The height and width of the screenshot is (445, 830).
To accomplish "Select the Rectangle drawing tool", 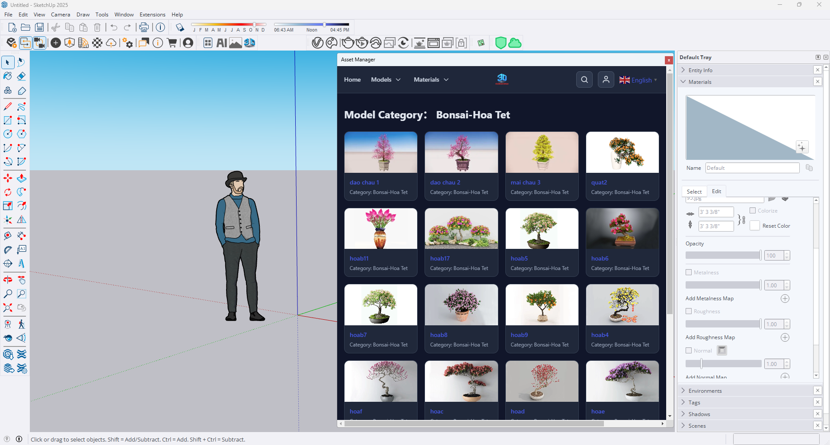I will pyautogui.click(x=7, y=120).
